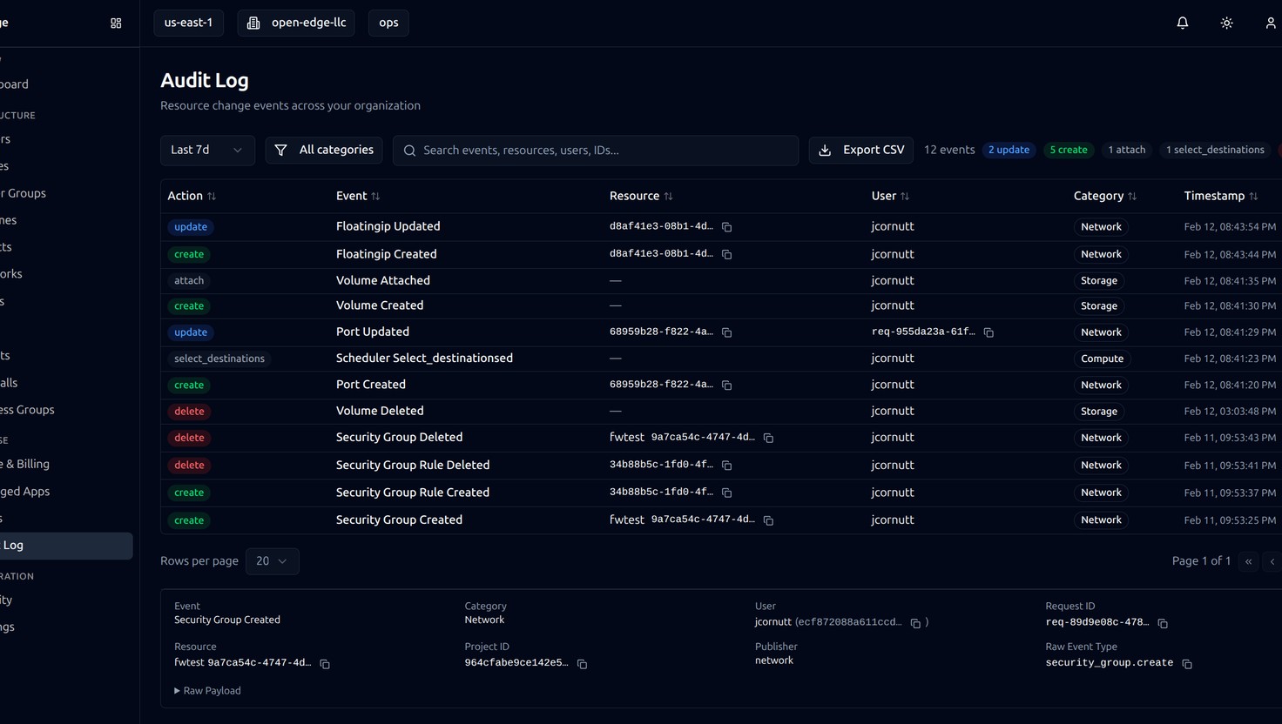Open the Last 7d time range dropdown

pyautogui.click(x=206, y=150)
